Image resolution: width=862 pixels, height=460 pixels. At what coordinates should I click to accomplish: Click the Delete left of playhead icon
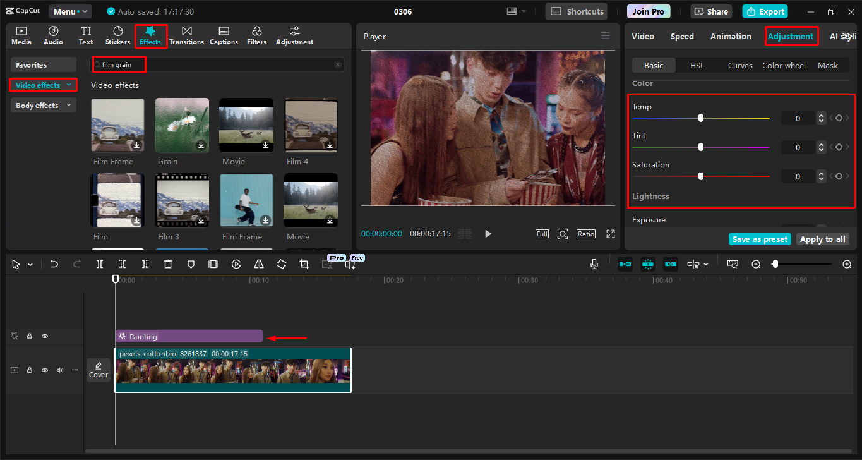pyautogui.click(x=123, y=264)
